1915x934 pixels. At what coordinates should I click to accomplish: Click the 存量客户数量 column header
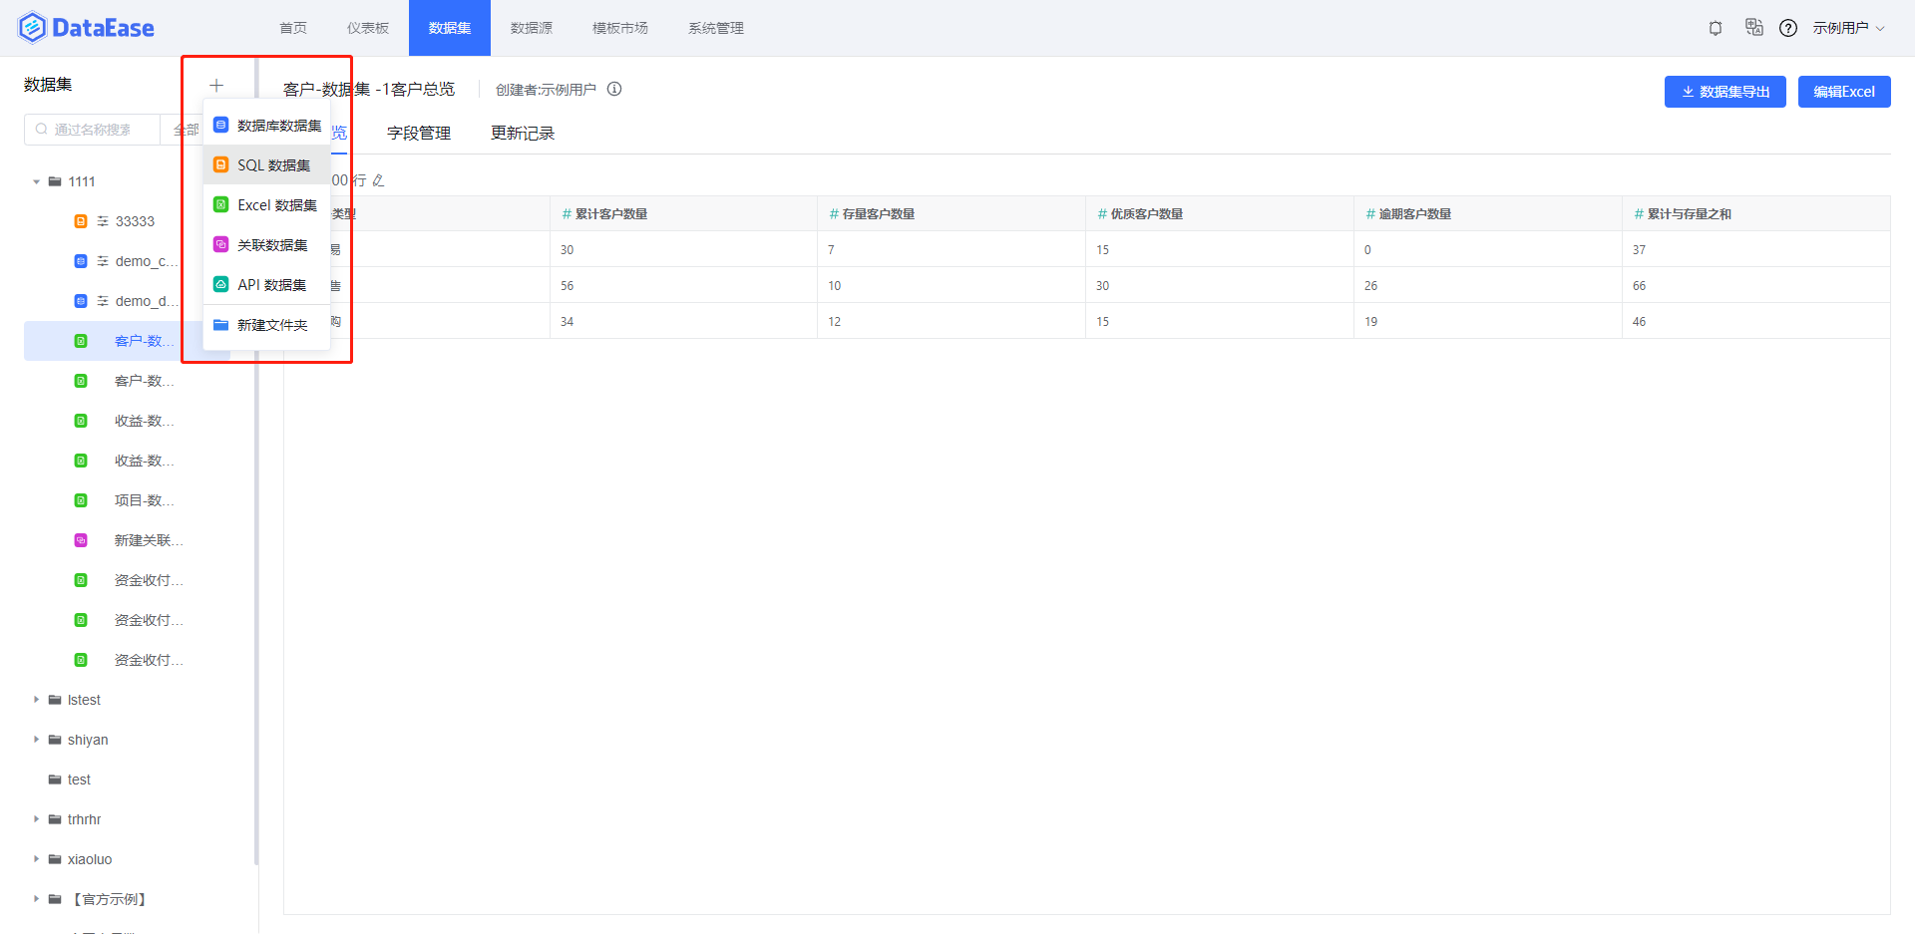point(952,213)
